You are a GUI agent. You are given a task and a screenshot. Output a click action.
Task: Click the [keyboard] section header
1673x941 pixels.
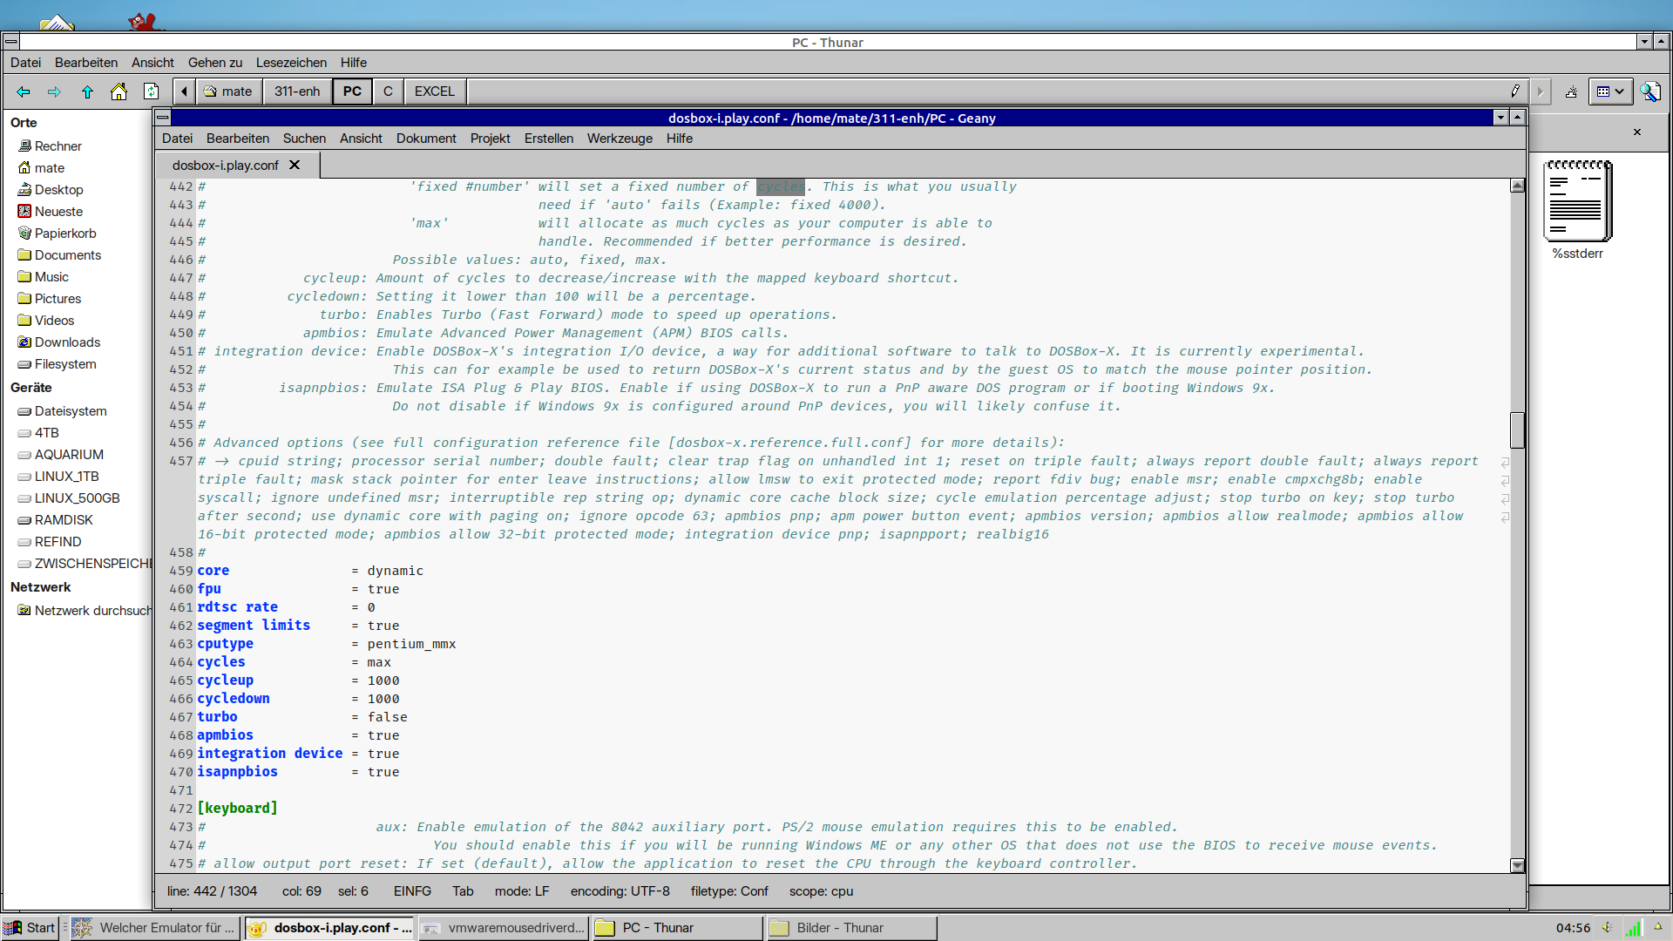237,809
